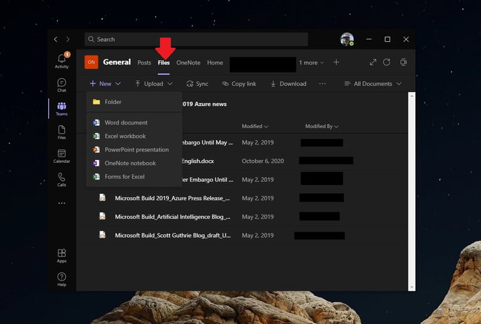The width and height of the screenshot is (481, 324).
Task: Open Apps store icon in sidebar
Action: pyautogui.click(x=61, y=255)
